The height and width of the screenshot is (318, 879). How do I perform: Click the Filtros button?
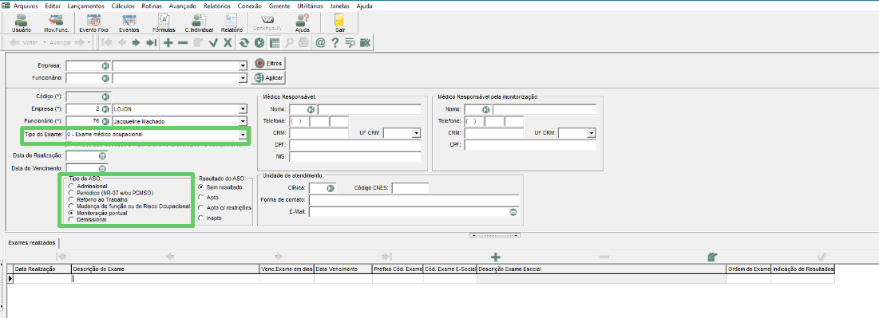pos(269,63)
